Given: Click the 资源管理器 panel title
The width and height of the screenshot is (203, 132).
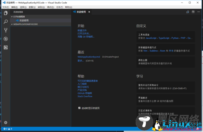Looking at the screenshot, I should (18, 12).
